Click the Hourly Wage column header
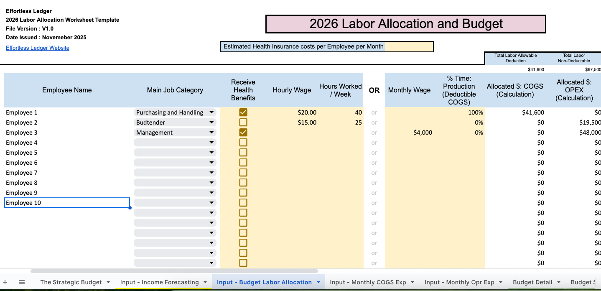This screenshot has width=601, height=291. click(292, 90)
